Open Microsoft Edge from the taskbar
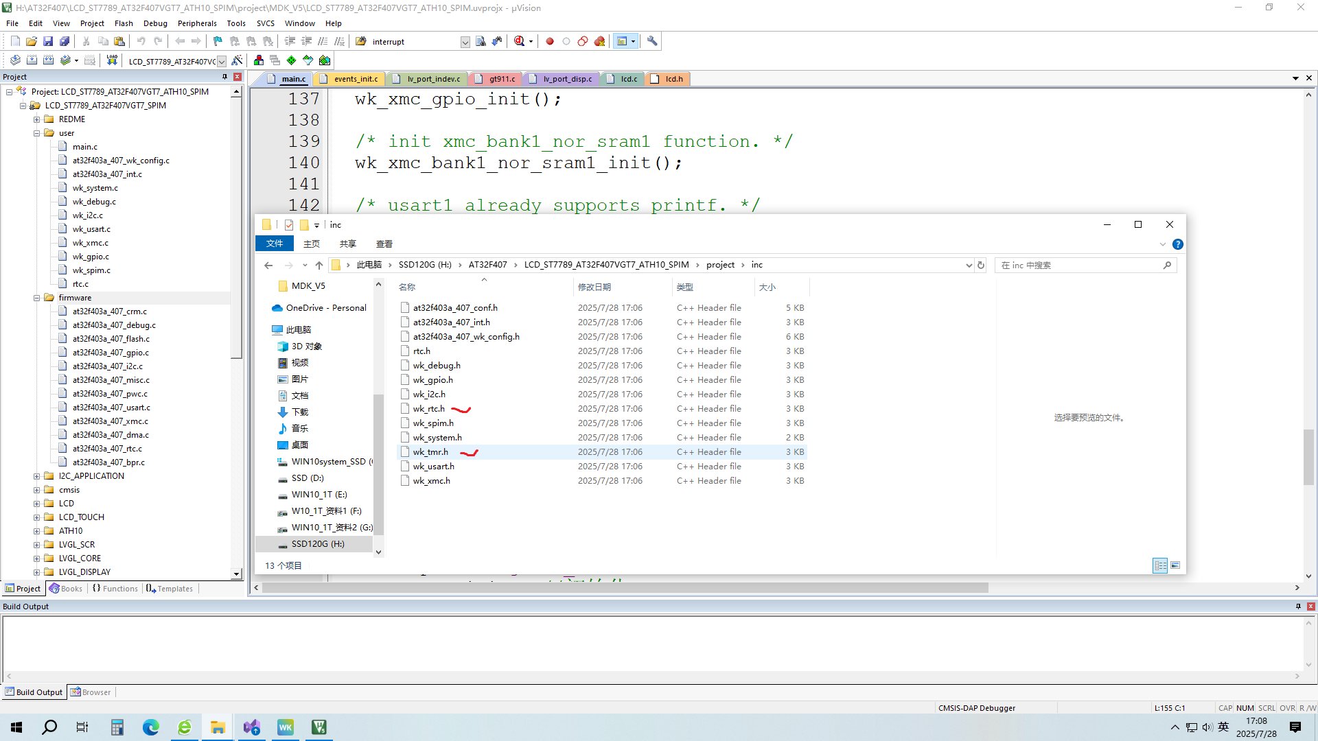The height and width of the screenshot is (741, 1318). click(151, 727)
